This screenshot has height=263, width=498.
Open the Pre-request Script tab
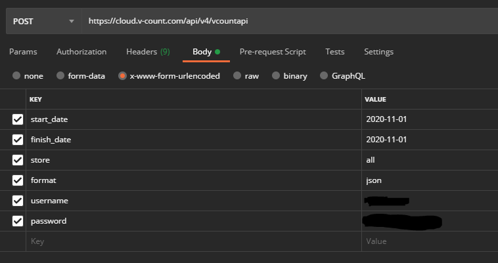(273, 52)
